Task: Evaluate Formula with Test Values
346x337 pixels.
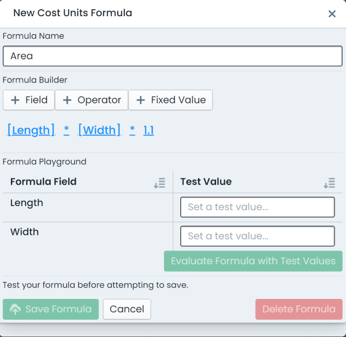Action: [x=253, y=261]
